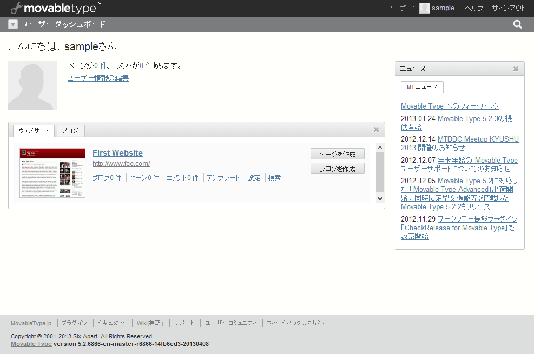This screenshot has width=534, height=354.
Task: Click the large user profile picture
Action: (32, 85)
